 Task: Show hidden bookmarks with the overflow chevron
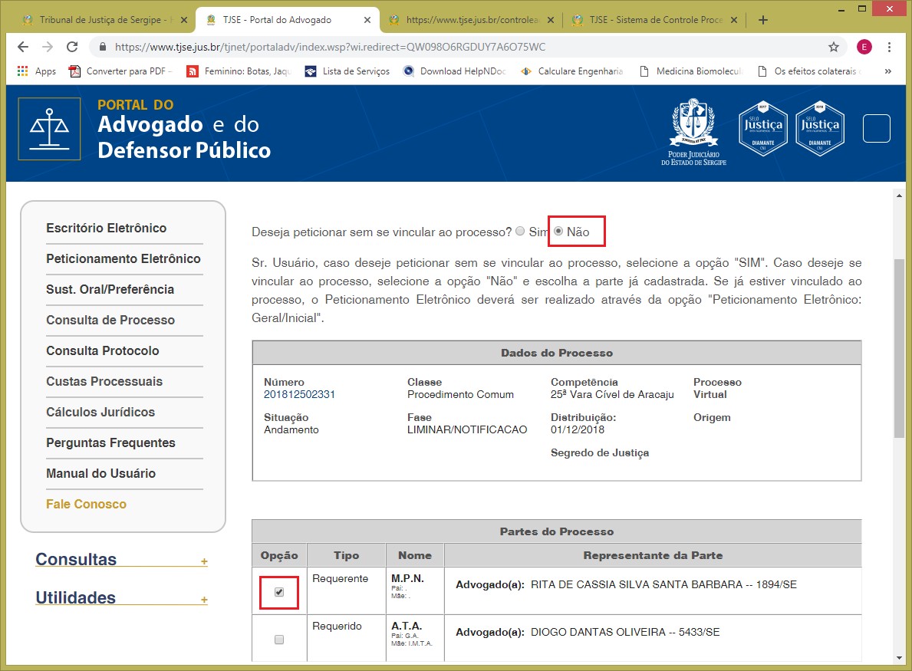(x=887, y=71)
